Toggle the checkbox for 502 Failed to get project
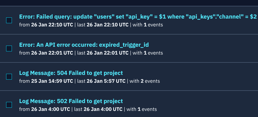258x117 pixels. click(9, 105)
